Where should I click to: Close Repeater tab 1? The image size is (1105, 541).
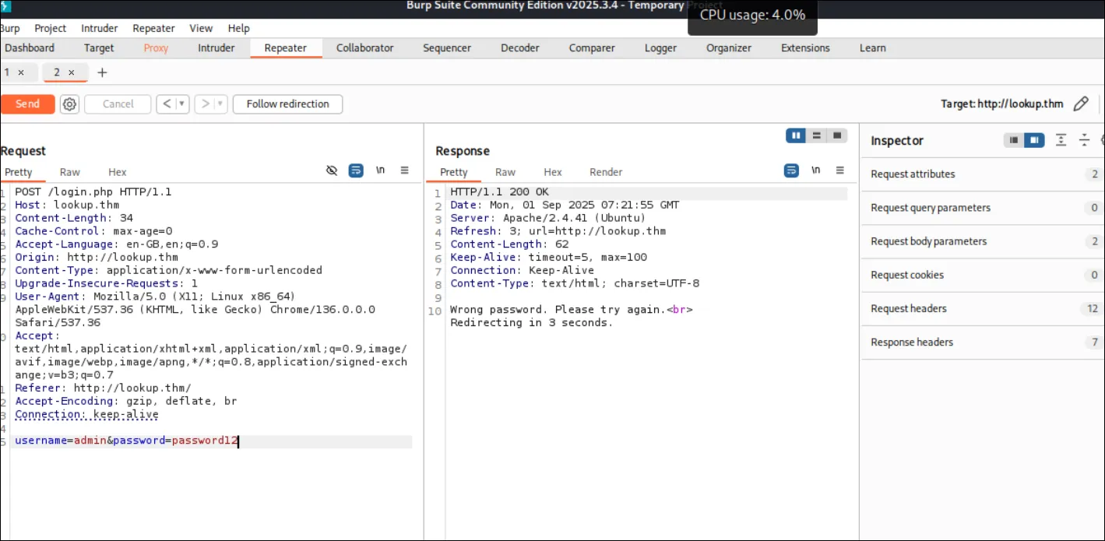pyautogui.click(x=21, y=72)
